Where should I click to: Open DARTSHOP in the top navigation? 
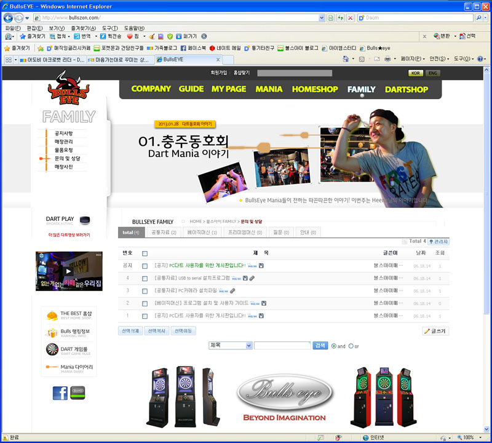(407, 89)
